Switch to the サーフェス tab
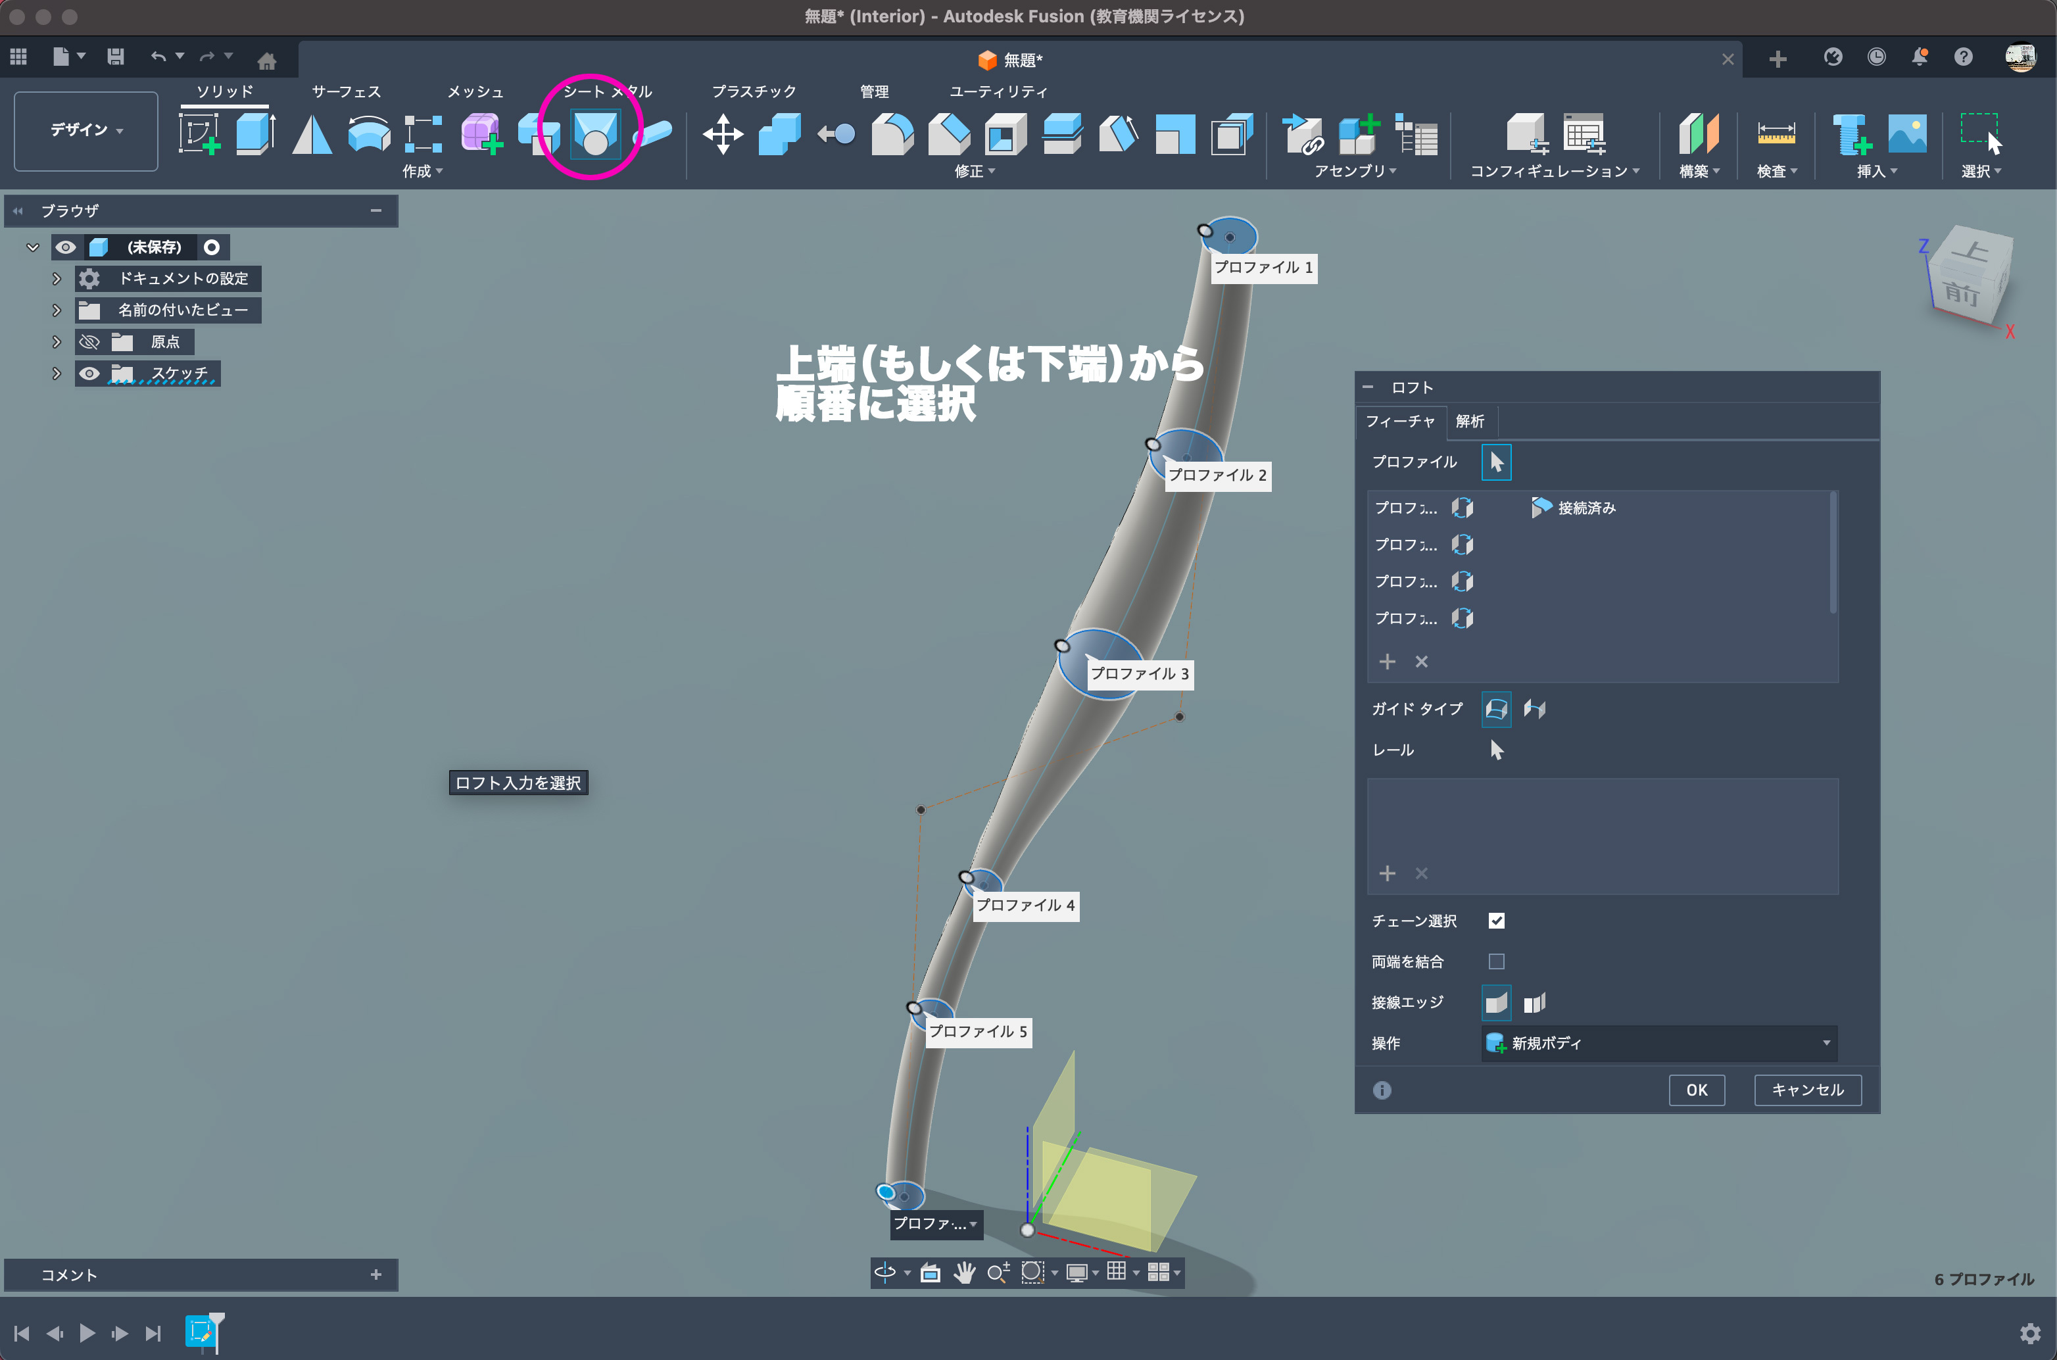 click(346, 91)
